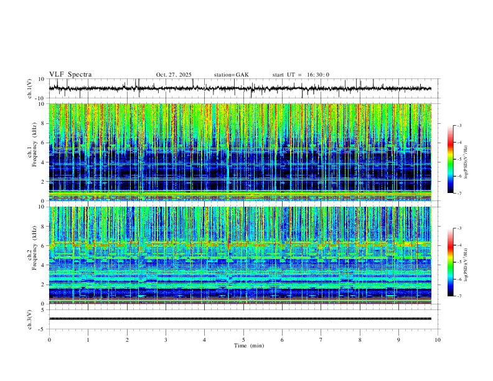Click the "4" kHz tick on ch.2 frequency axis
The image size is (493, 381).
[44, 265]
